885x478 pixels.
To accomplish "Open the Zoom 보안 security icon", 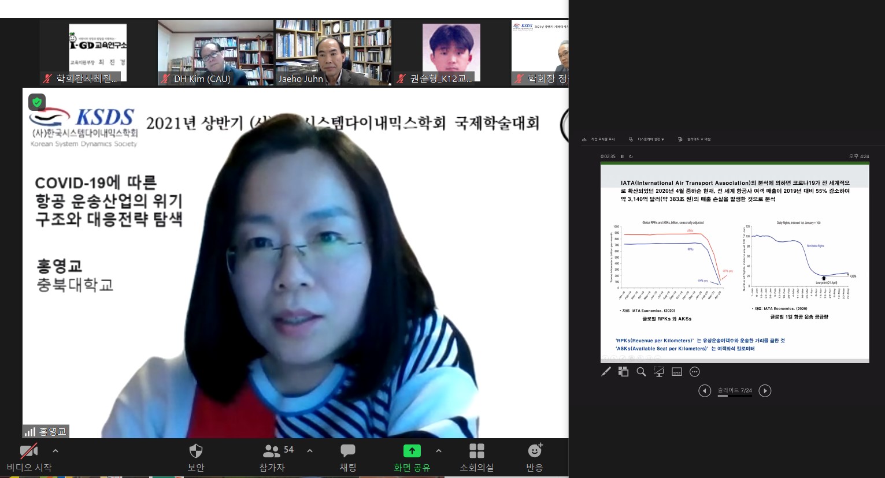I will coord(196,451).
